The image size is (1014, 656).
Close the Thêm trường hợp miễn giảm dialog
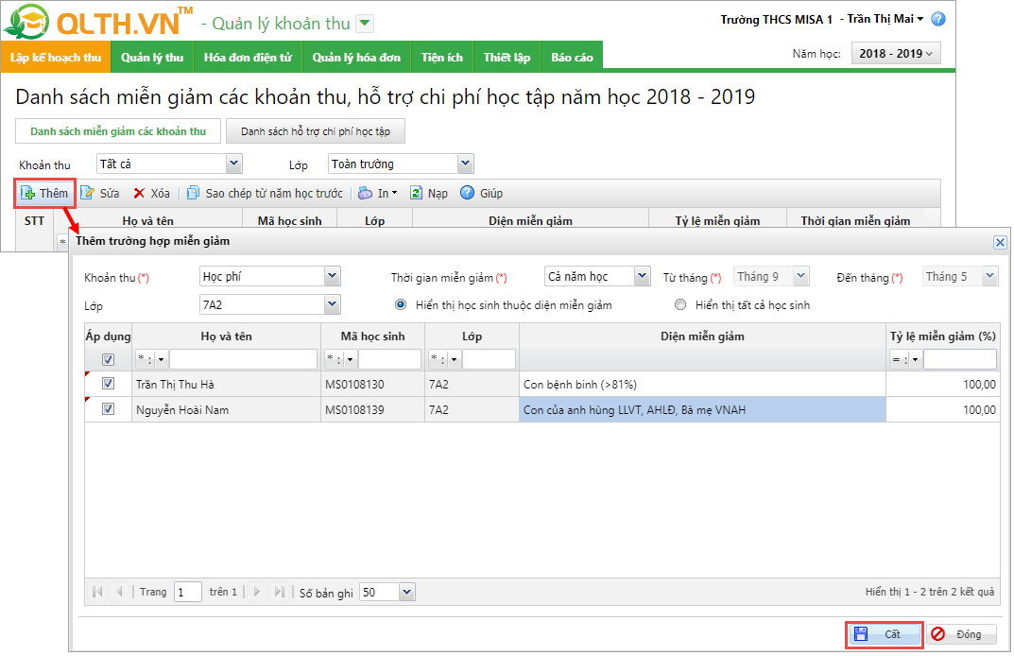[x=1000, y=242]
